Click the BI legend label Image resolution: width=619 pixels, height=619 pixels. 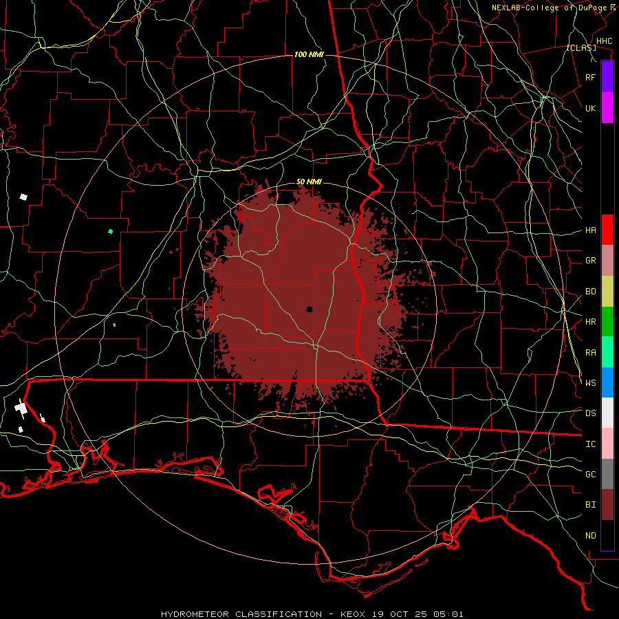click(x=590, y=505)
